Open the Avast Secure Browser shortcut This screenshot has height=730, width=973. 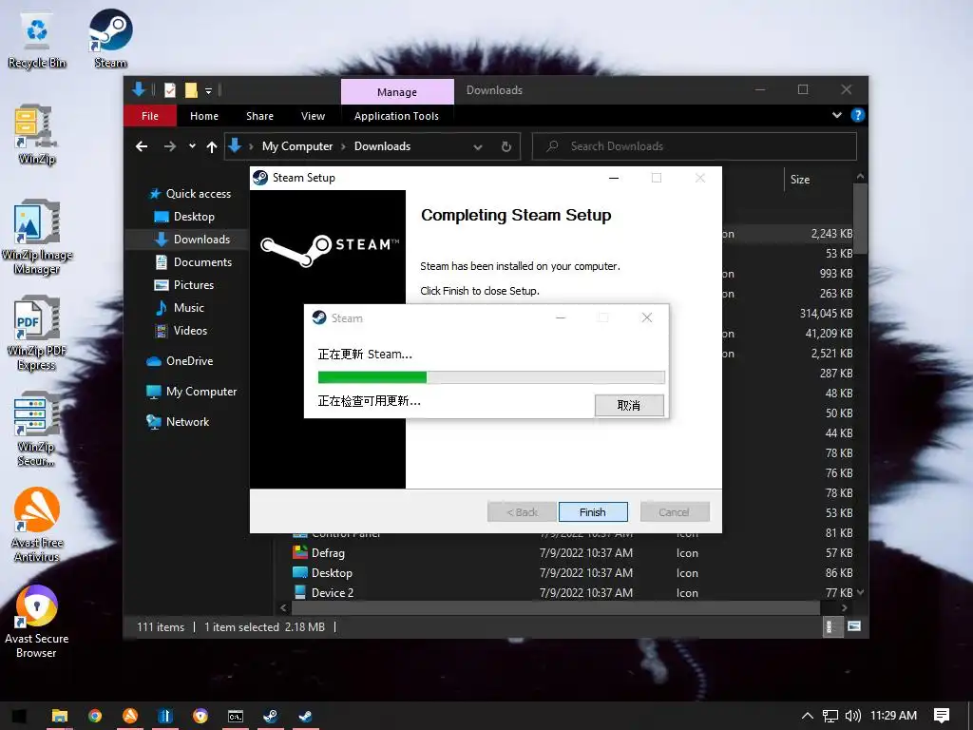(x=37, y=622)
